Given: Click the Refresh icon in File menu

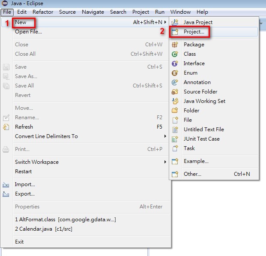Looking at the screenshot, I should coord(6,127).
